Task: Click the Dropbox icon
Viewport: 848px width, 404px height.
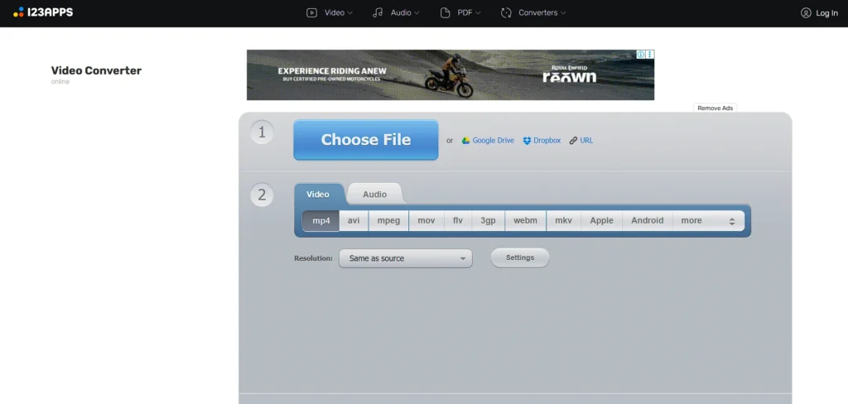Action: click(x=528, y=141)
